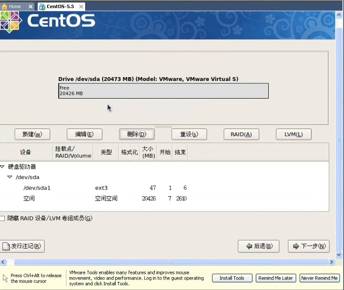Image resolution: width=344 pixels, height=290 pixels.
Task: Select the 空闲 free space row
Action: tap(164, 199)
